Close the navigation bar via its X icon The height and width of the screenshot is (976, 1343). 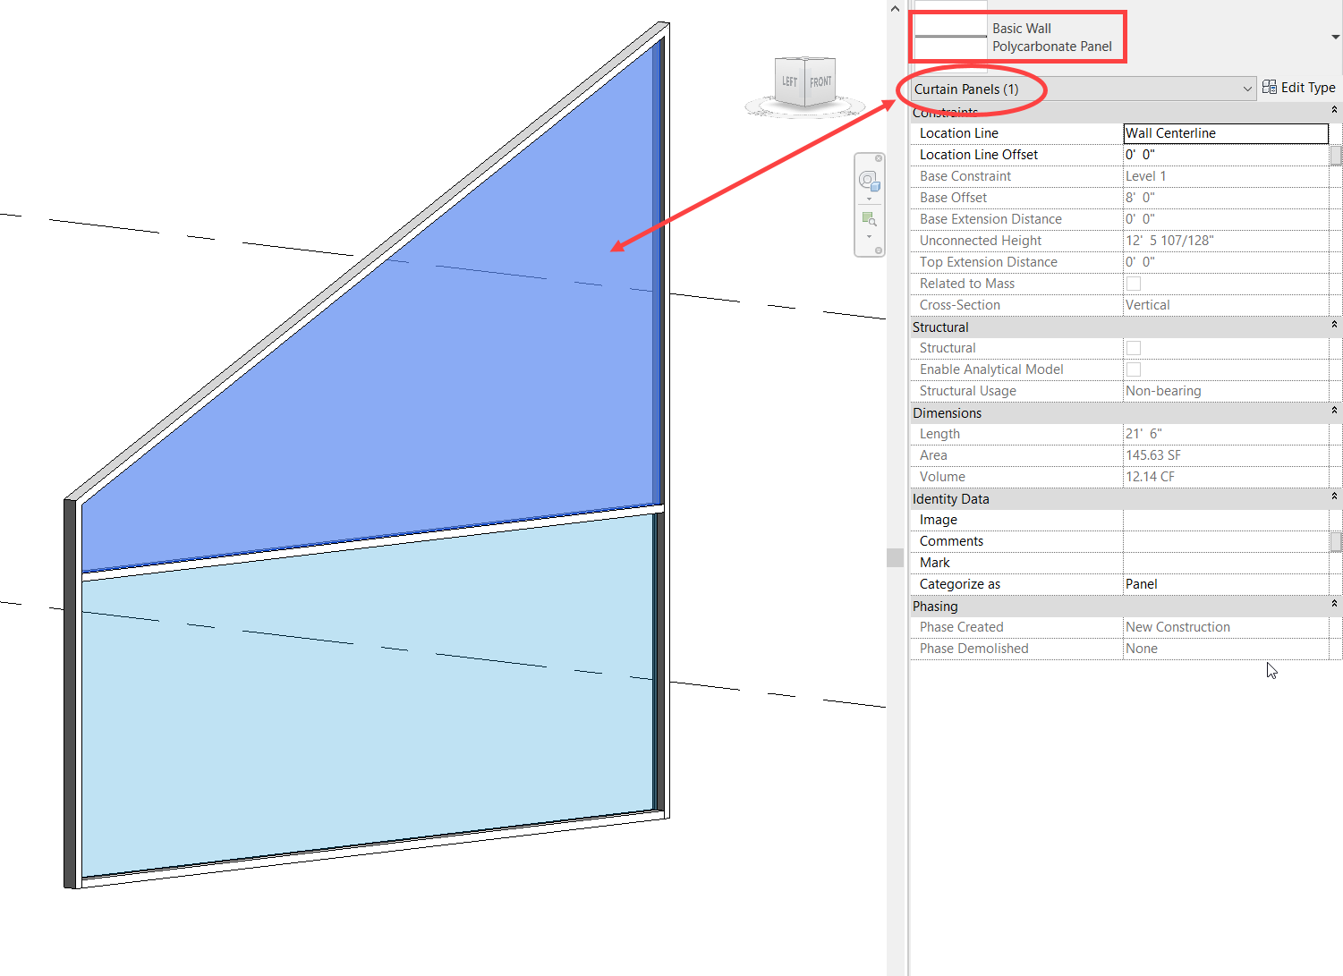pos(879,158)
